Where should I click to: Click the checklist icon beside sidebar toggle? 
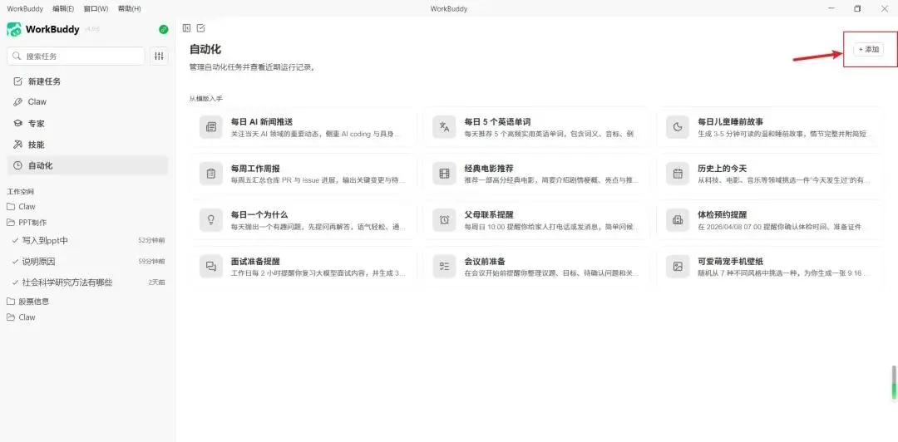coord(200,28)
